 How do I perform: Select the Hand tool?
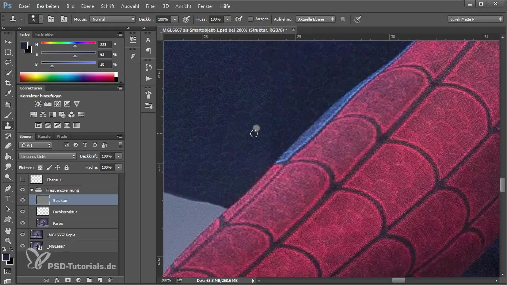8,230
